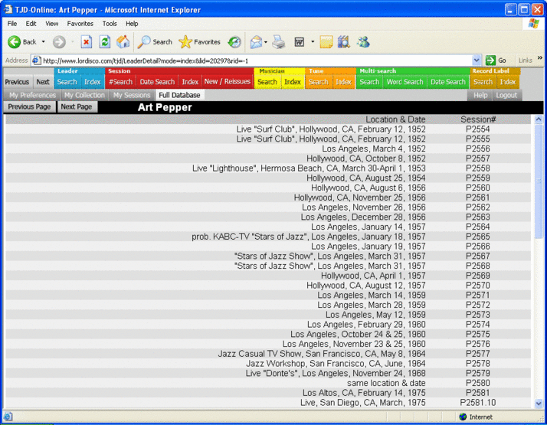Open the address bar URL dropdown
This screenshot has height=425, width=547.
[x=477, y=60]
